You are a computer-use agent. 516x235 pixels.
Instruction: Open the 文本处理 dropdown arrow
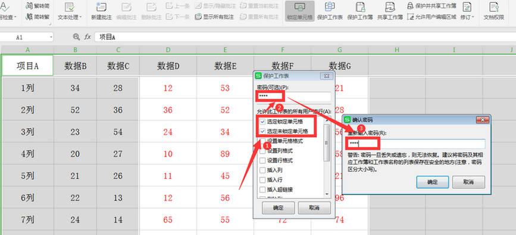[x=81, y=17]
